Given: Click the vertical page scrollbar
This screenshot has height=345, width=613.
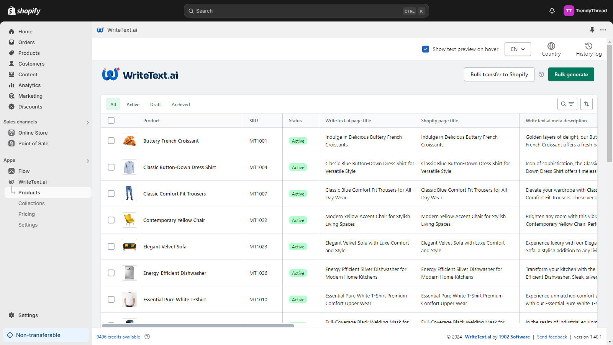Looking at the screenshot, I should click(x=610, y=103).
